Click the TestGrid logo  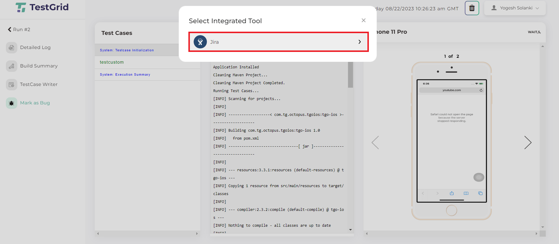click(x=42, y=7)
